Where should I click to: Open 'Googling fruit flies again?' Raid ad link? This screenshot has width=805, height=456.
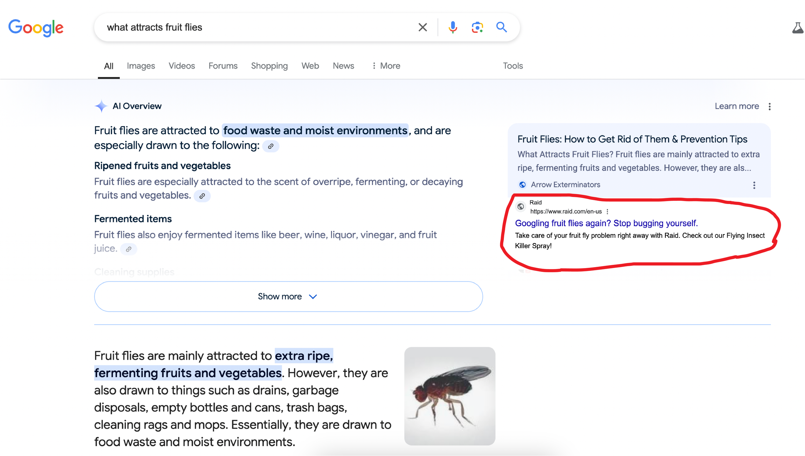[x=606, y=223]
